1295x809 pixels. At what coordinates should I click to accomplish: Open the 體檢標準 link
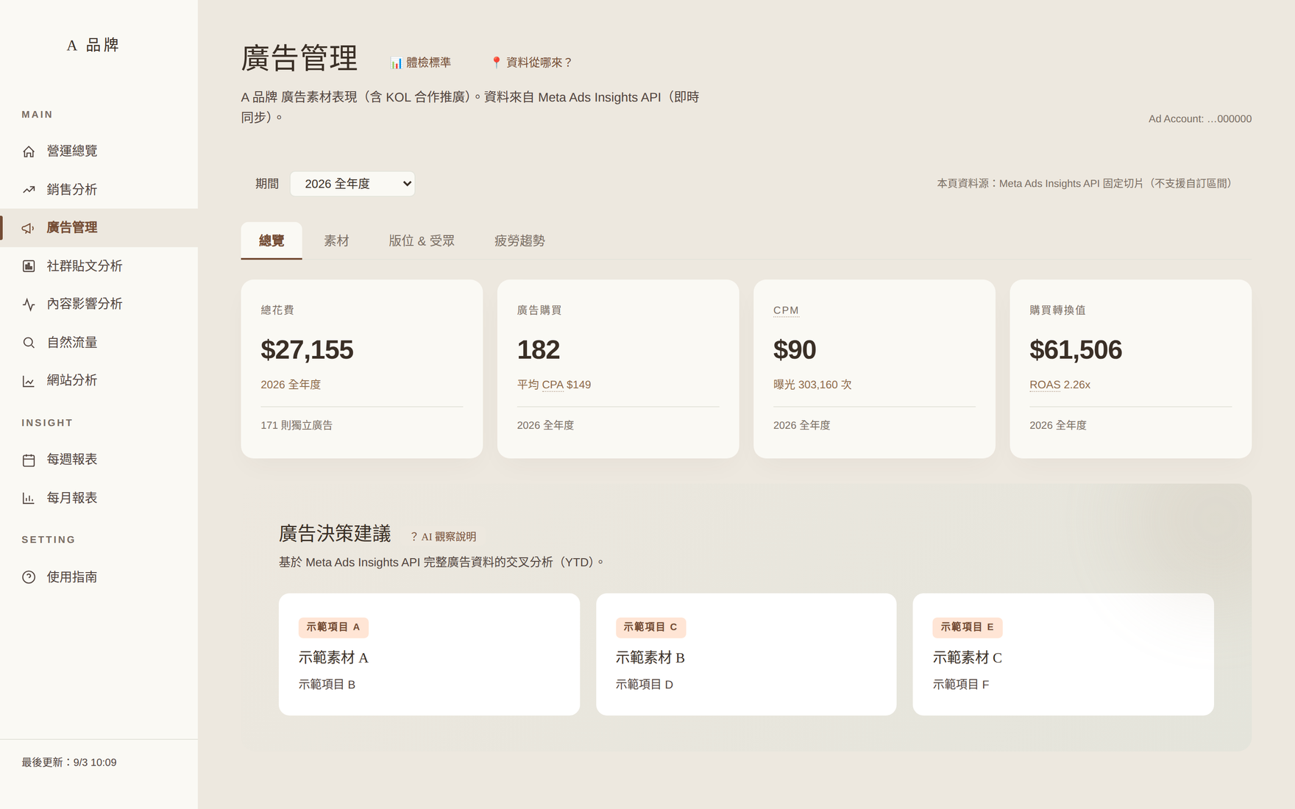(x=420, y=63)
